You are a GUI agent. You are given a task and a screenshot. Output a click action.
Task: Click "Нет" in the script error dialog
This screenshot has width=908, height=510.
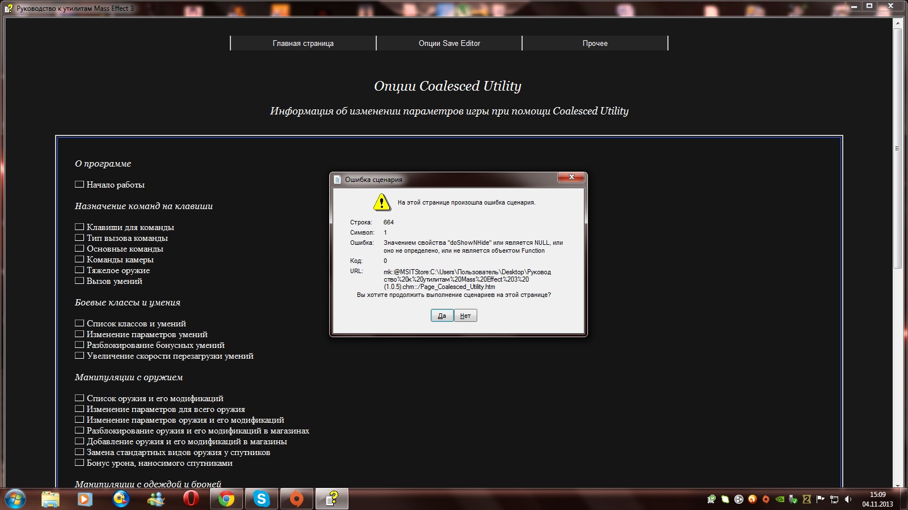(x=465, y=316)
